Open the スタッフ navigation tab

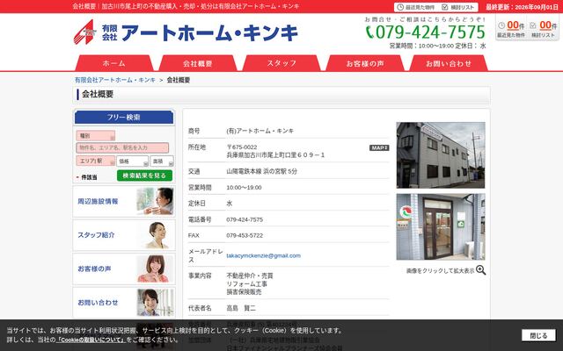pyautogui.click(x=281, y=63)
